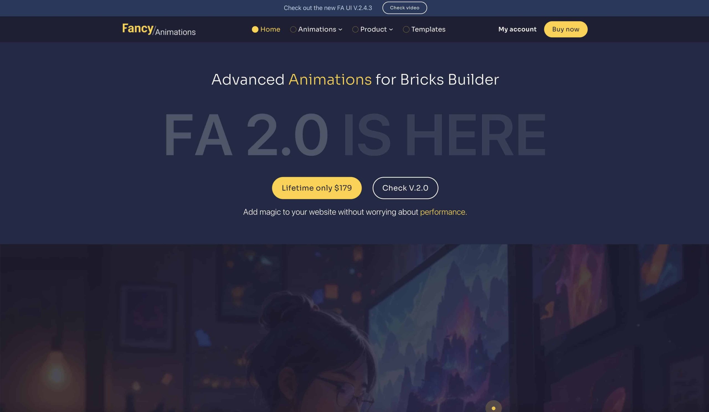
Task: Select the filled yellow dot beside Home
Action: coord(255,30)
